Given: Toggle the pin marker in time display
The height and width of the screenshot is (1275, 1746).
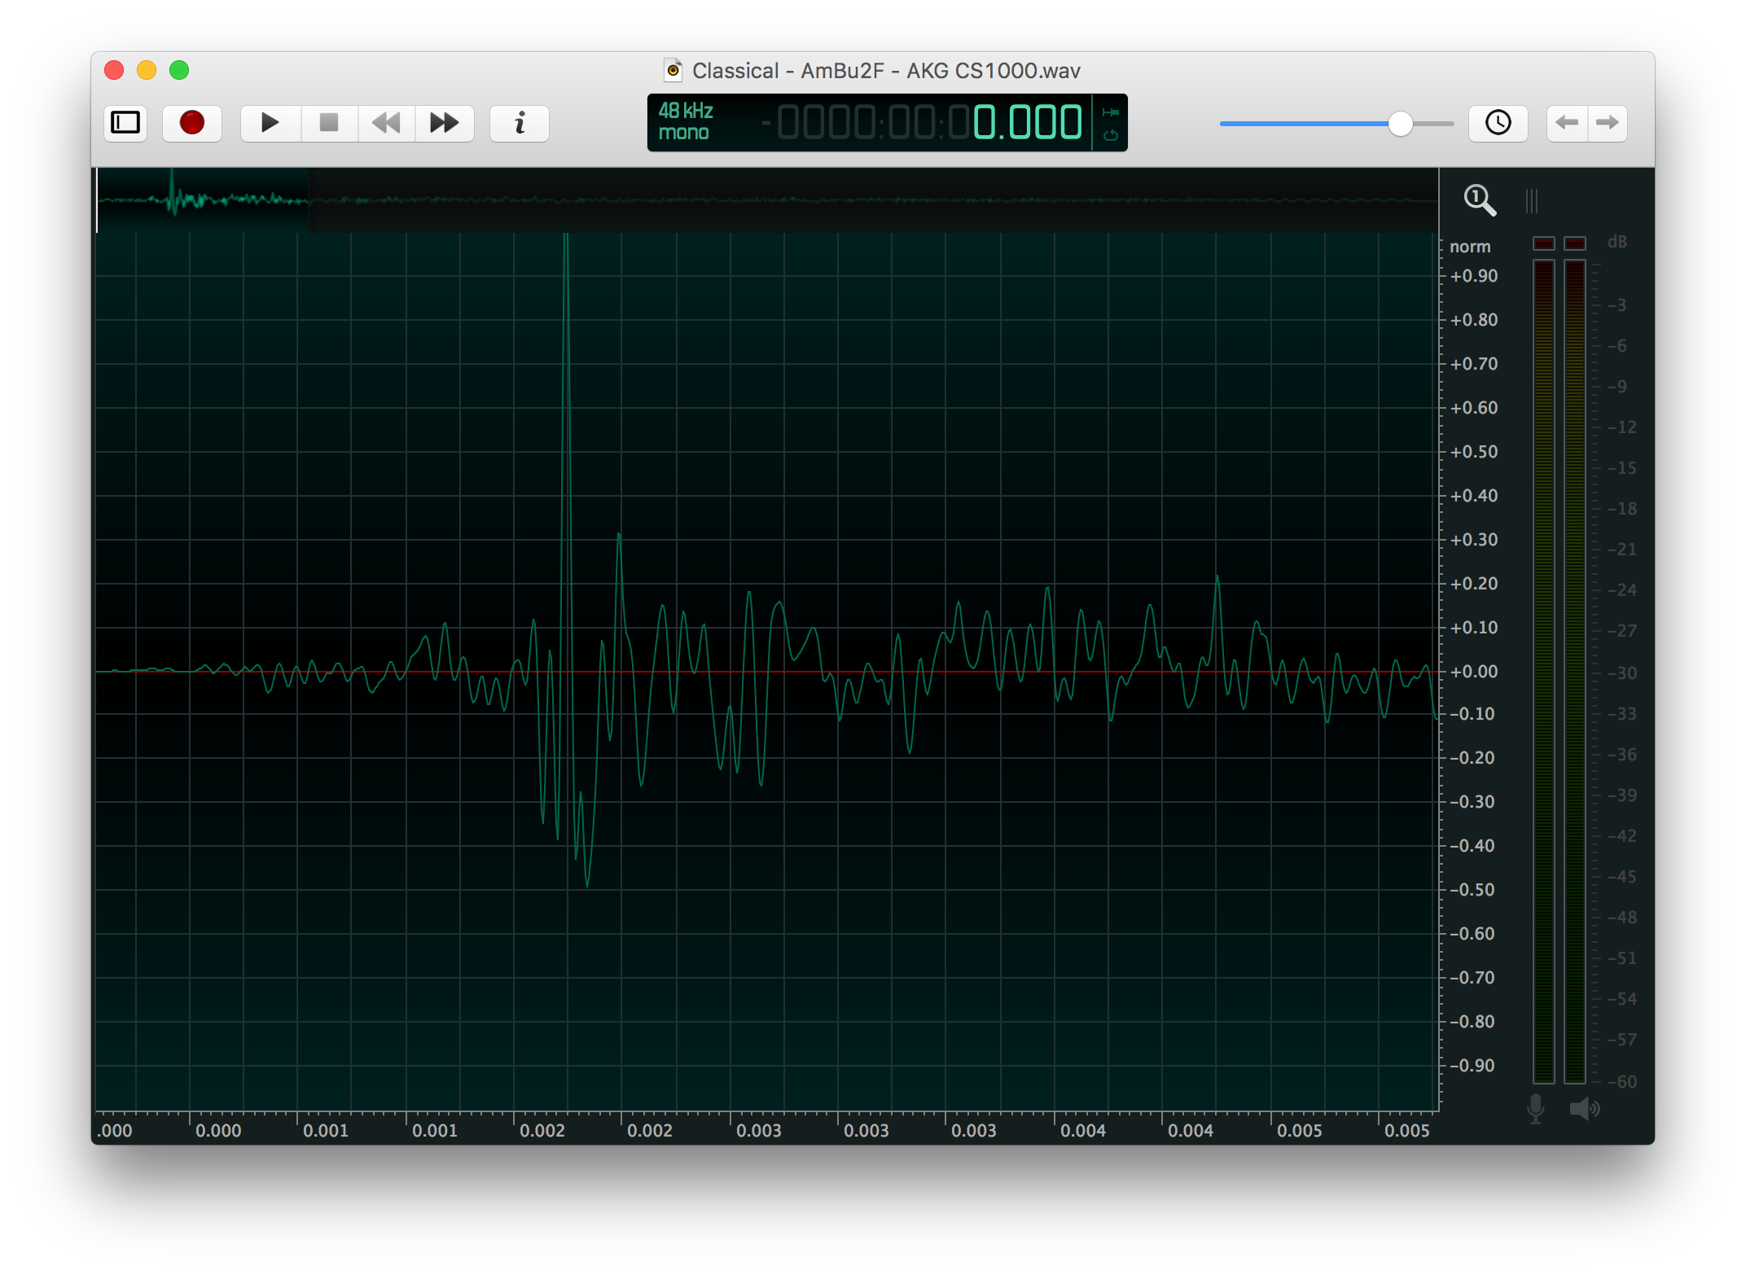Looking at the screenshot, I should (x=1110, y=112).
